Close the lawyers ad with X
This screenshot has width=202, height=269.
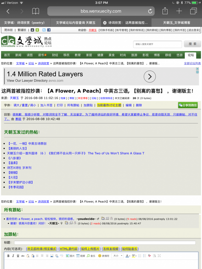pos(197,69)
